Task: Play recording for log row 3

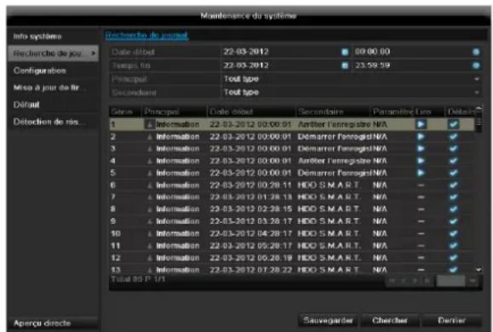Action: (x=421, y=149)
